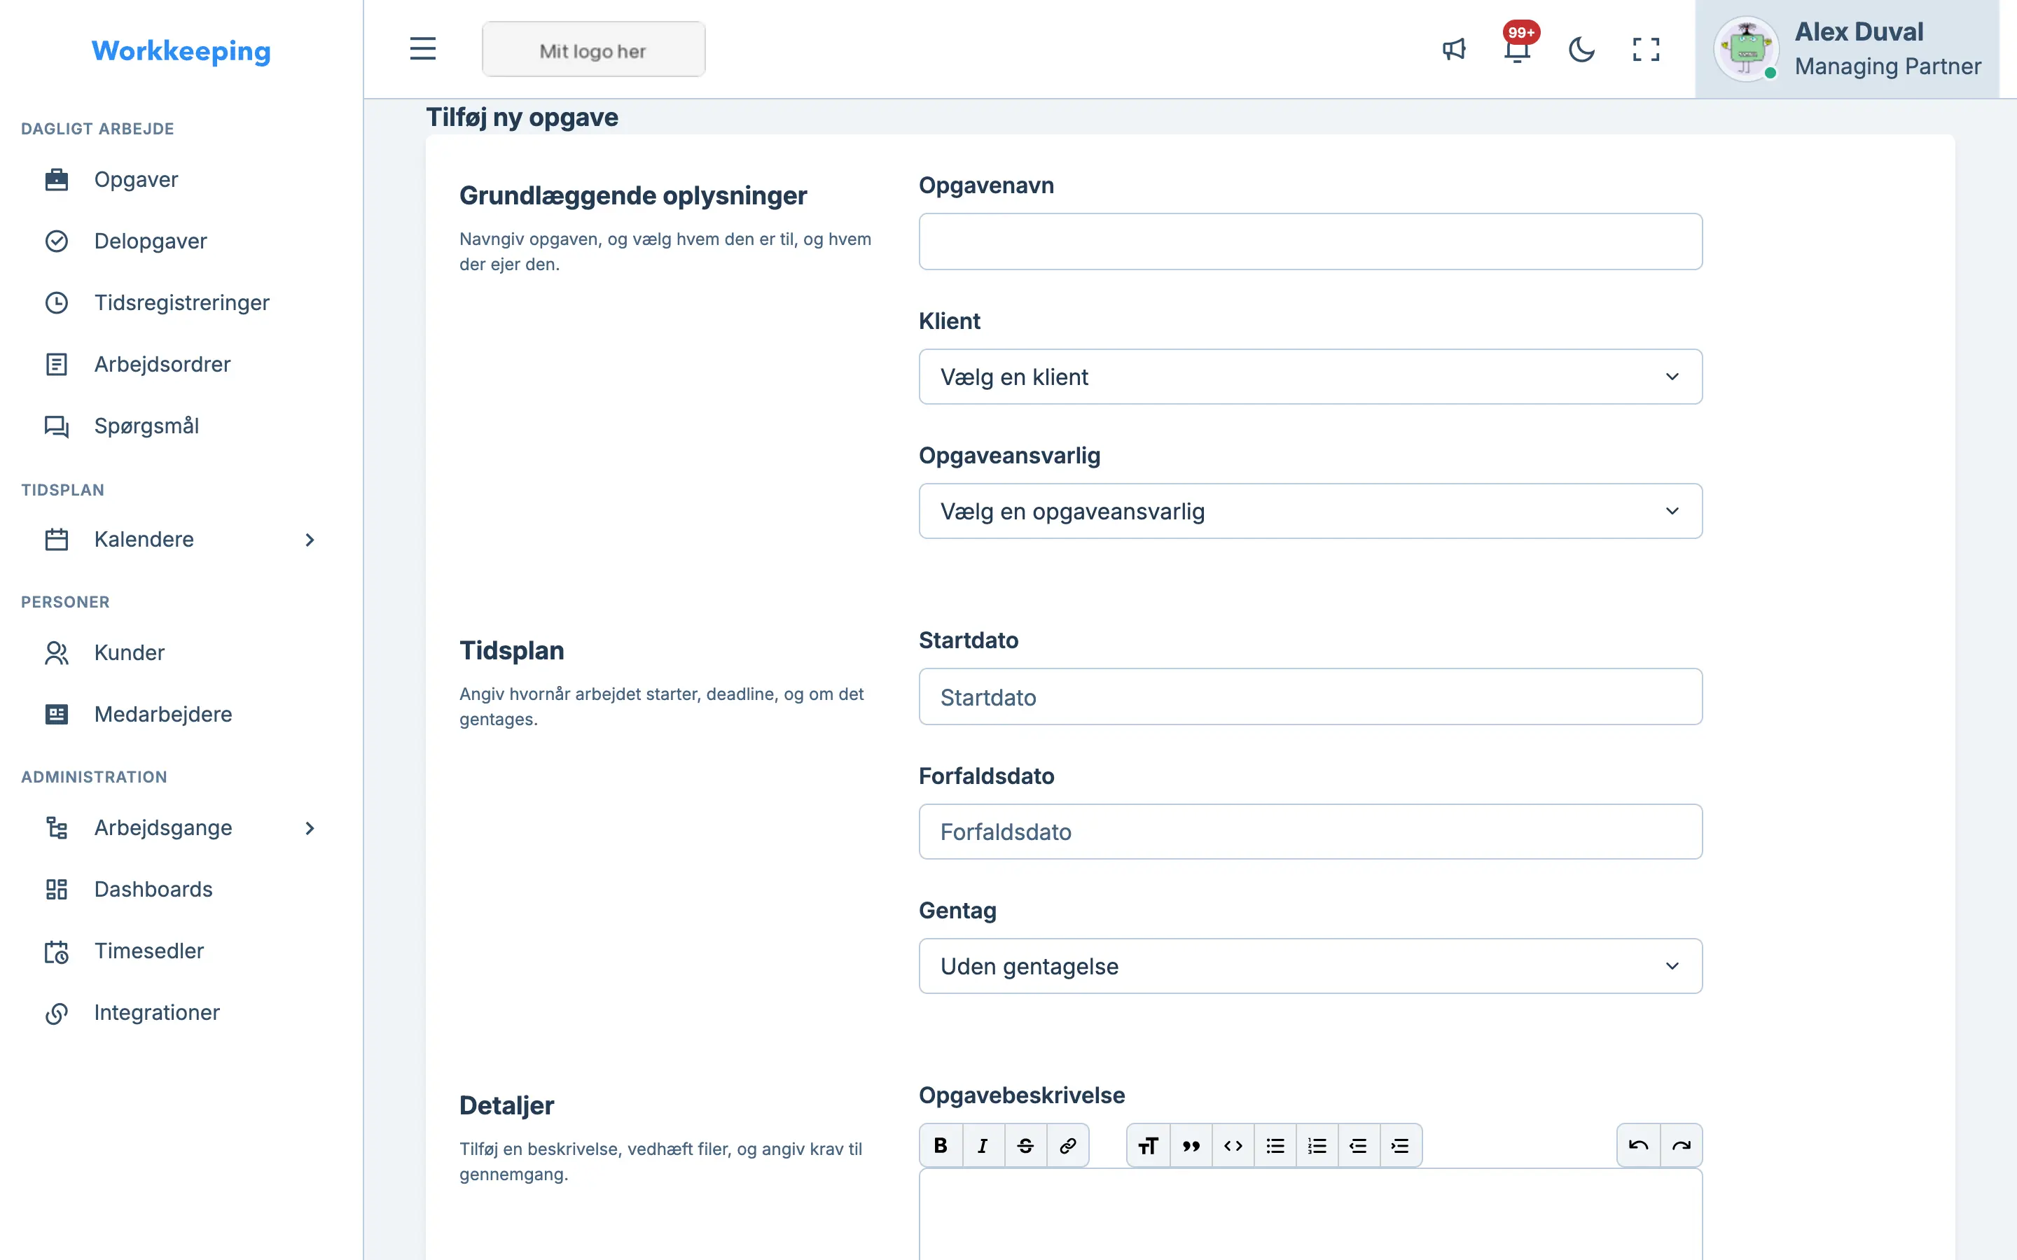
Task: Click the Mit logo her button
Action: tap(593, 50)
